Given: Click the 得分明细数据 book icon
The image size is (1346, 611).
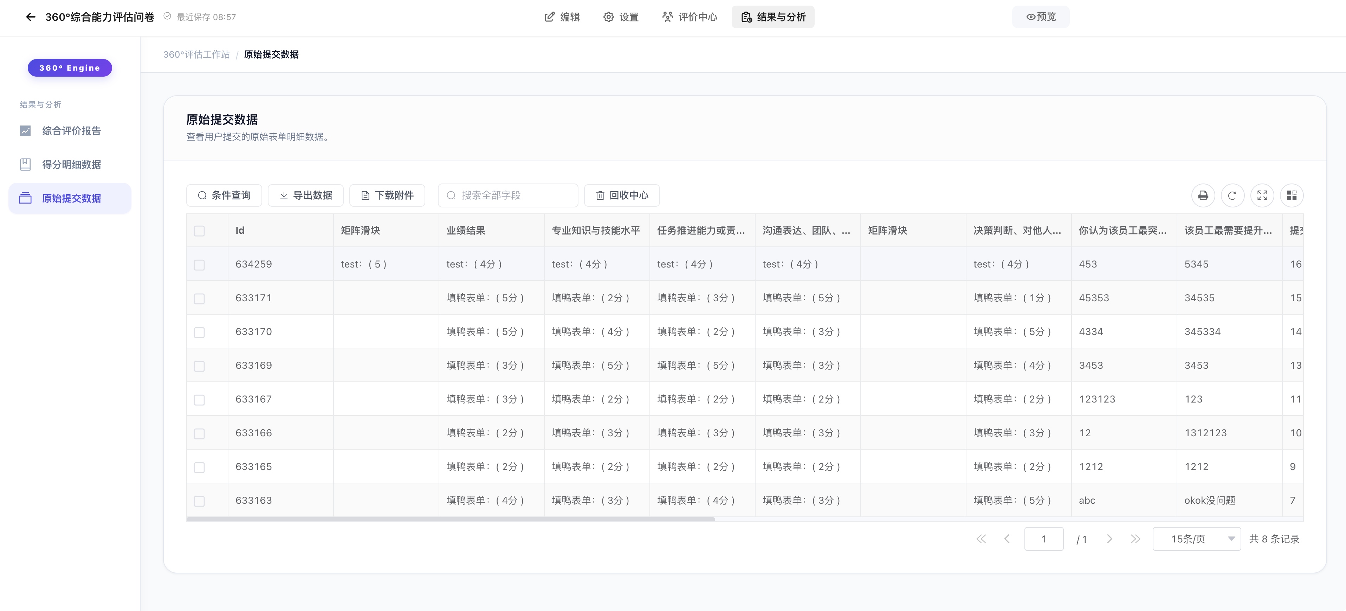Looking at the screenshot, I should click(x=25, y=165).
